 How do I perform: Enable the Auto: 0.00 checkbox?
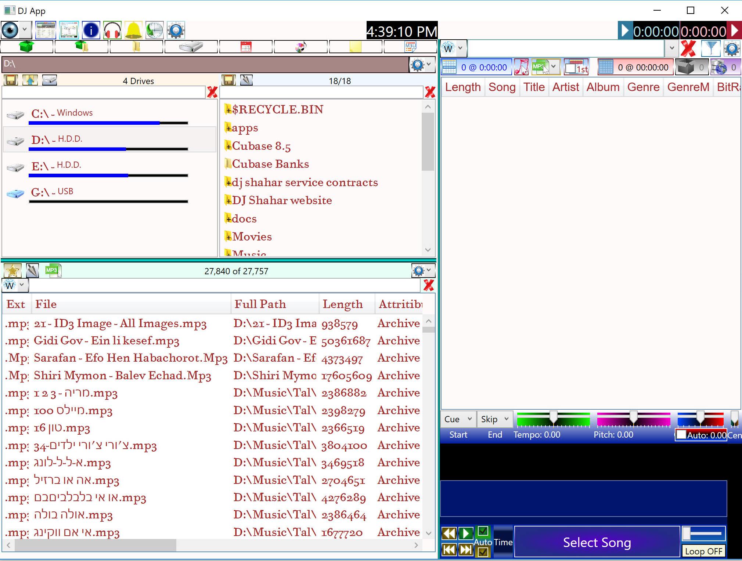tap(681, 435)
